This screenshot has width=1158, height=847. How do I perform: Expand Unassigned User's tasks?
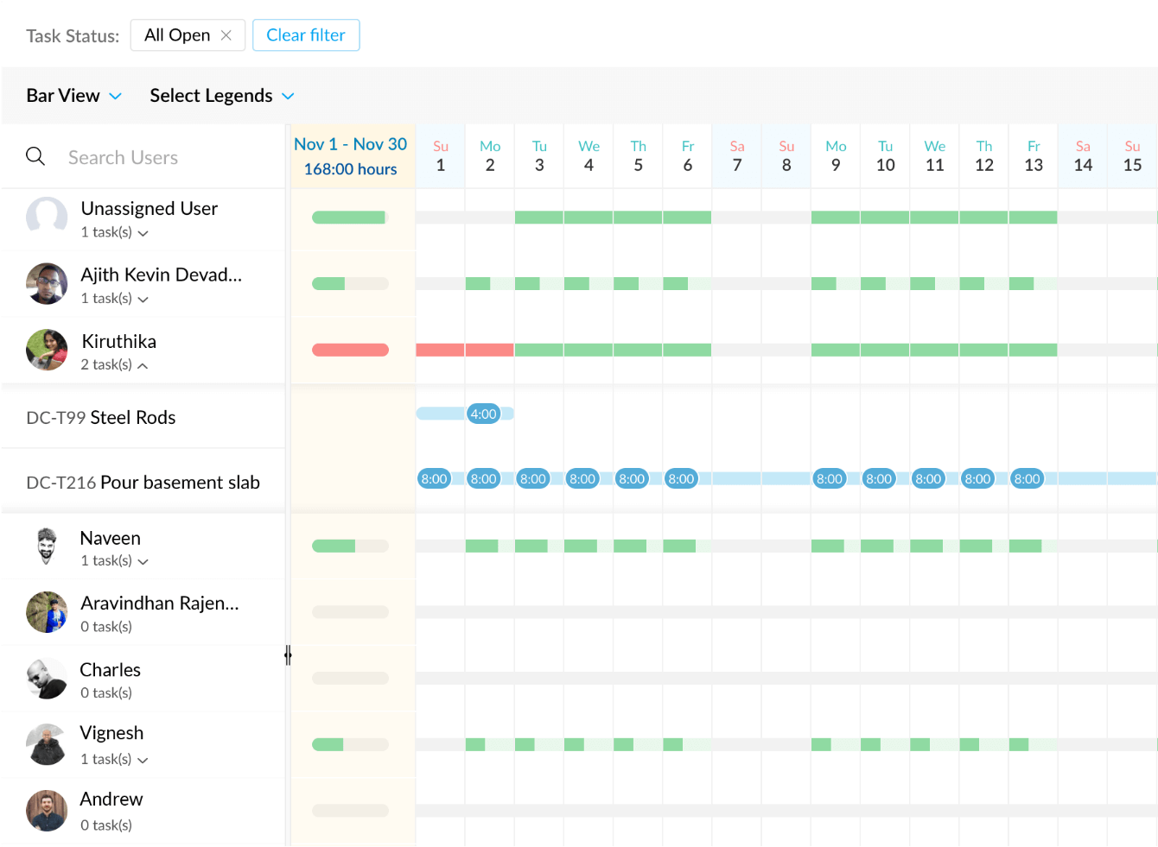click(x=143, y=232)
